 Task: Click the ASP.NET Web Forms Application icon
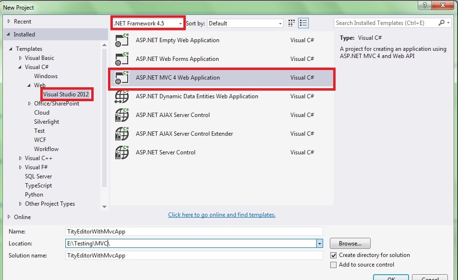121,58
